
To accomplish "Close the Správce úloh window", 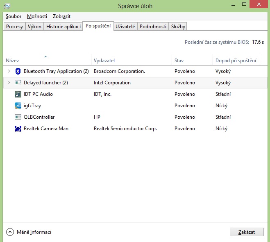I will coord(259,4).
